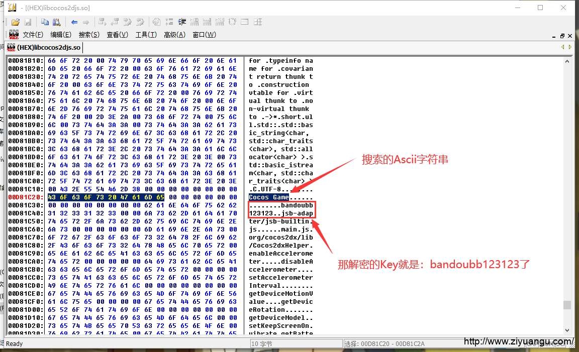
Task: Expand the 高级(A) menu
Action: pyautogui.click(x=174, y=35)
